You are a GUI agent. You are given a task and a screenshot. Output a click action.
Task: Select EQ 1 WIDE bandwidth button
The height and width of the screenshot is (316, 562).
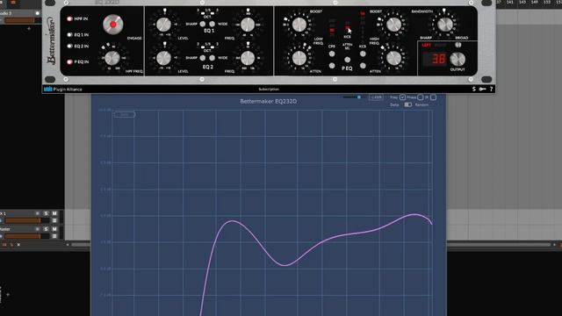coord(213,24)
